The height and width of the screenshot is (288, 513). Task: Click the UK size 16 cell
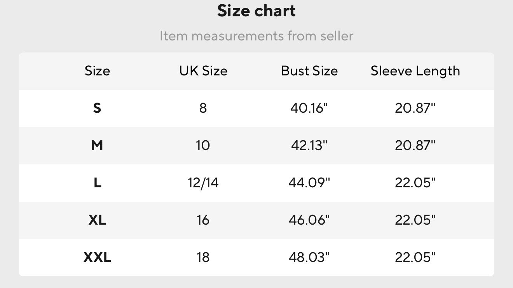(203, 220)
